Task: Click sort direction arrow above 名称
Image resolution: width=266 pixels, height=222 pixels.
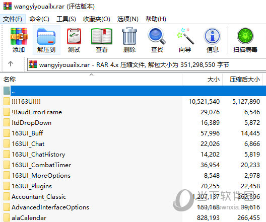Action: [x=92, y=75]
